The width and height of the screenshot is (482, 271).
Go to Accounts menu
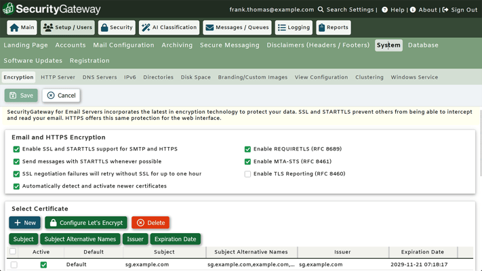click(71, 45)
